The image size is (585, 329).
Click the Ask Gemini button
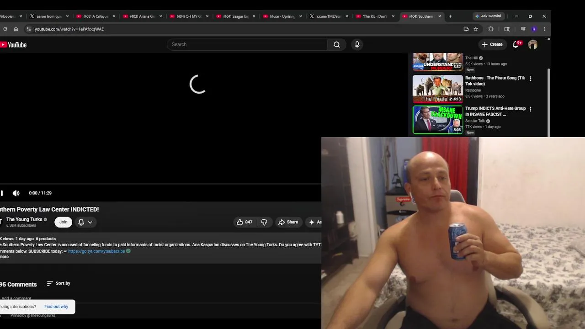pos(488,16)
